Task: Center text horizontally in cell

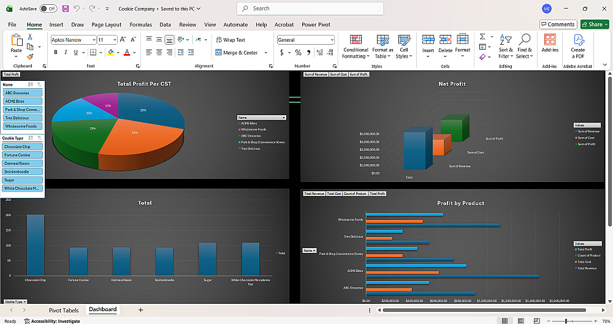Action: 159,52
